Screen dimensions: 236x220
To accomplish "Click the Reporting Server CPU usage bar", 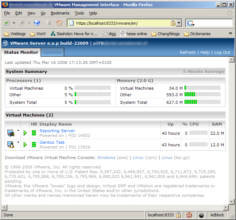I will (x=198, y=133).
